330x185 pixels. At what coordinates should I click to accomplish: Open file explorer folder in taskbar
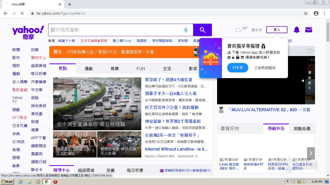[x=29, y=182]
